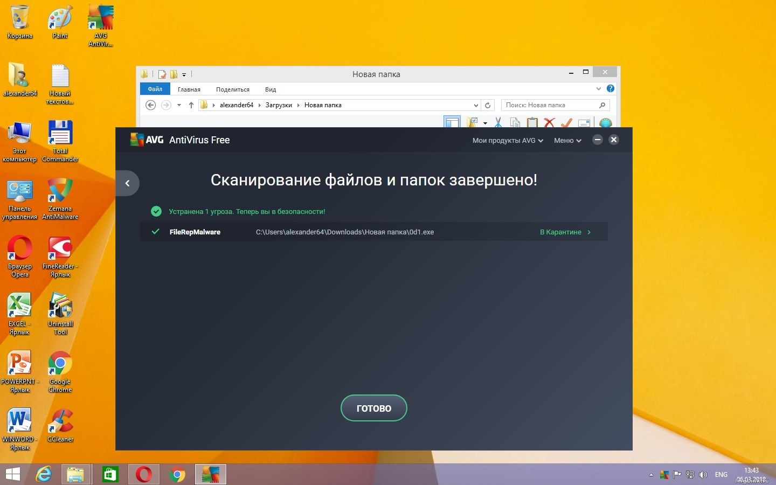Switch to the Вид ribbon tab

coord(271,89)
